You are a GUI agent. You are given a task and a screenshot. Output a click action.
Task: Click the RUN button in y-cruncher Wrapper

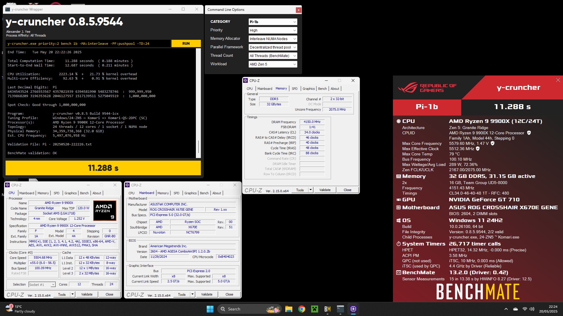click(186, 43)
